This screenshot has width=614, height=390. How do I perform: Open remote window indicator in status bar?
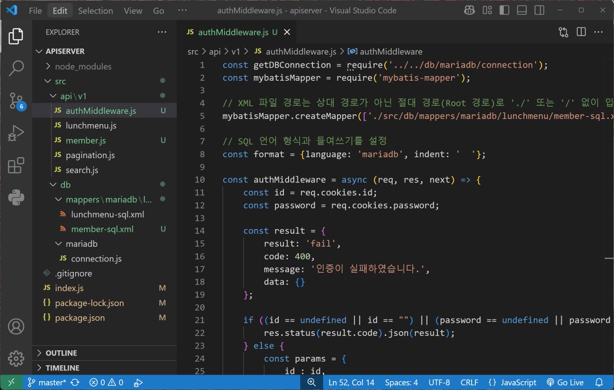(x=11, y=382)
